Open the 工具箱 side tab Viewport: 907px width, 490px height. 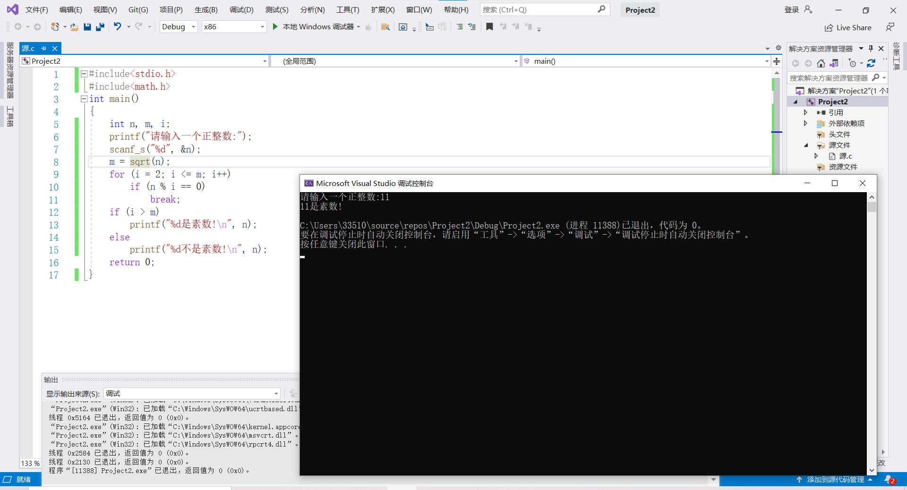(x=9, y=116)
